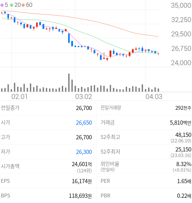Select the 전일거래량 value 292천주
192x203 pixels.
click(183, 108)
